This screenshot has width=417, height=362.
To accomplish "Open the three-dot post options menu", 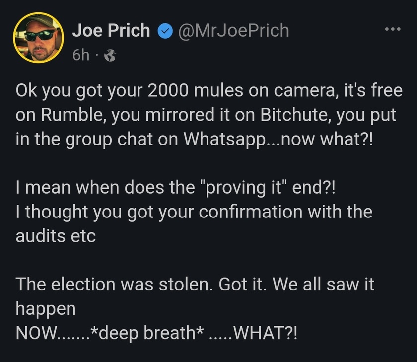I will tap(393, 29).
